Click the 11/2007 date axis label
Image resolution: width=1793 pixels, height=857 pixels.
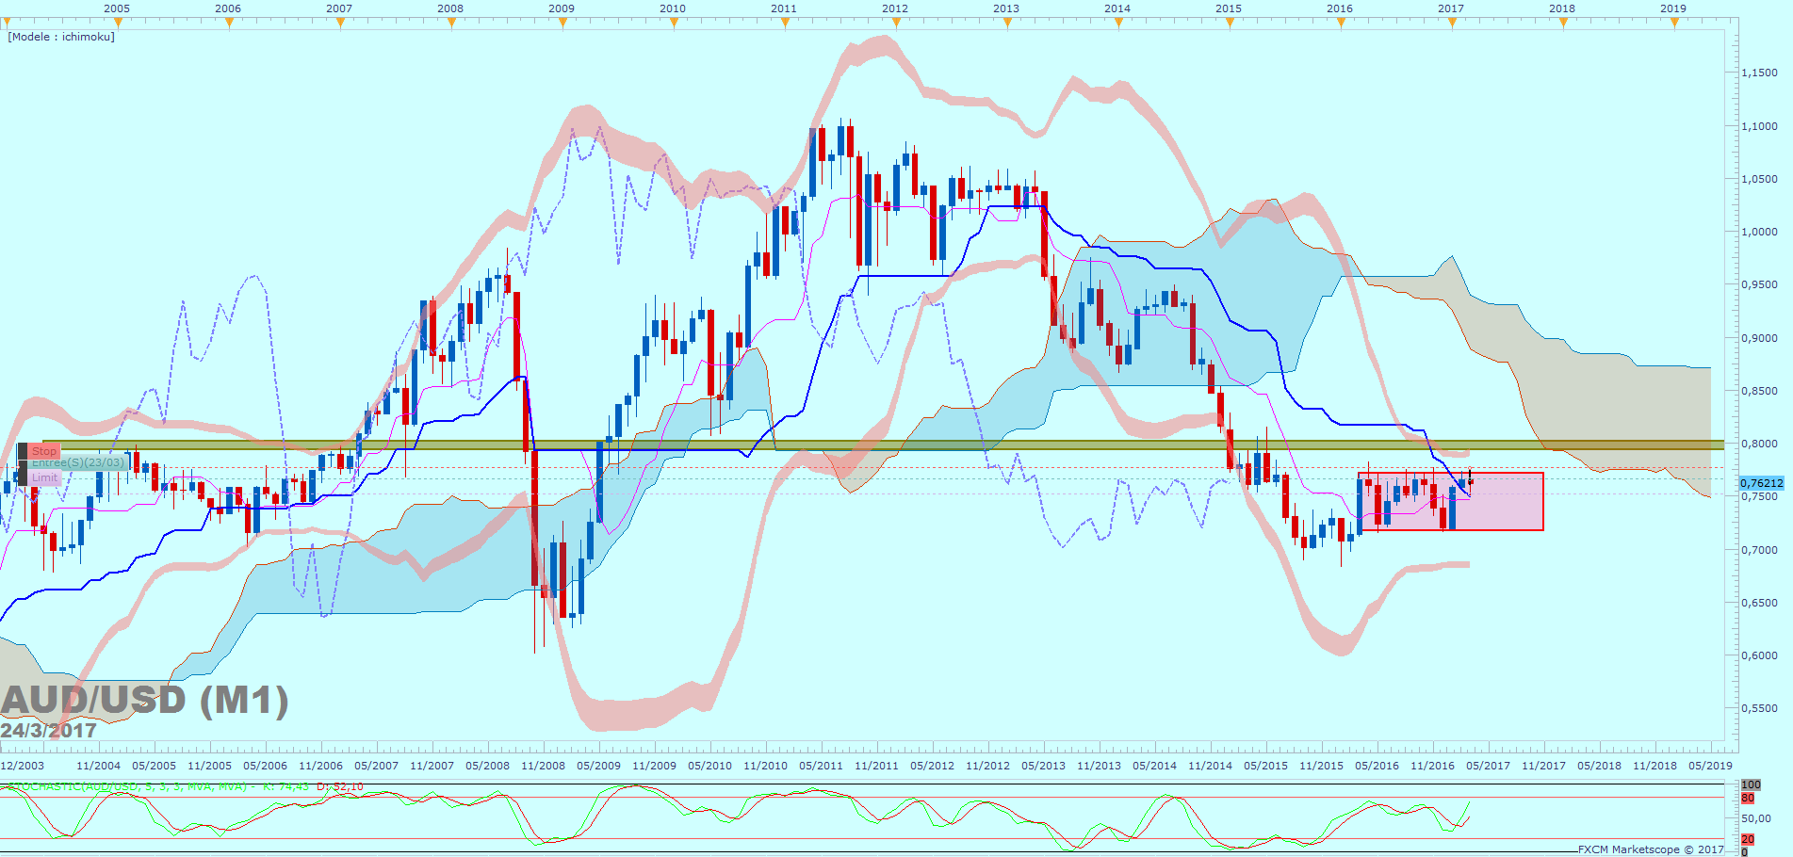(432, 766)
